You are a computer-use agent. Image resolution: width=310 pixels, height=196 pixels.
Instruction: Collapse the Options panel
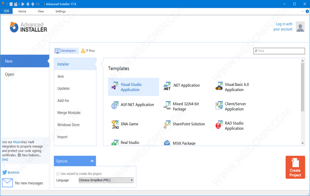click(92, 161)
